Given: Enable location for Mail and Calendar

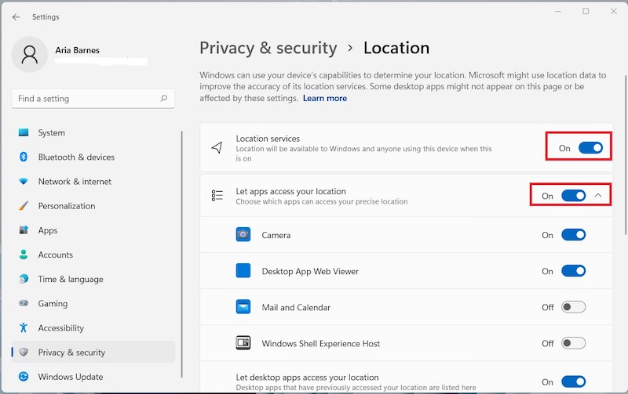Looking at the screenshot, I should pos(574,307).
